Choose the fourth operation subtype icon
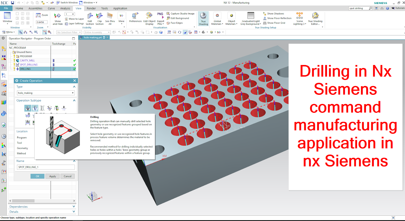 [x=50, y=108]
